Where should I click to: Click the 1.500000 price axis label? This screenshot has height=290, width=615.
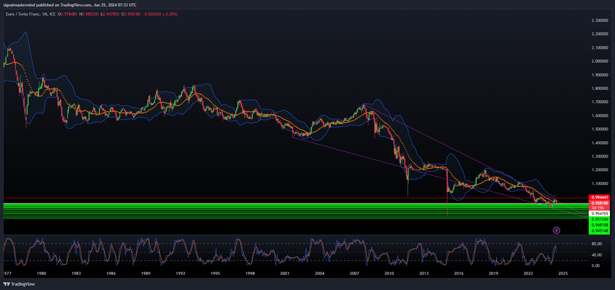600,129
